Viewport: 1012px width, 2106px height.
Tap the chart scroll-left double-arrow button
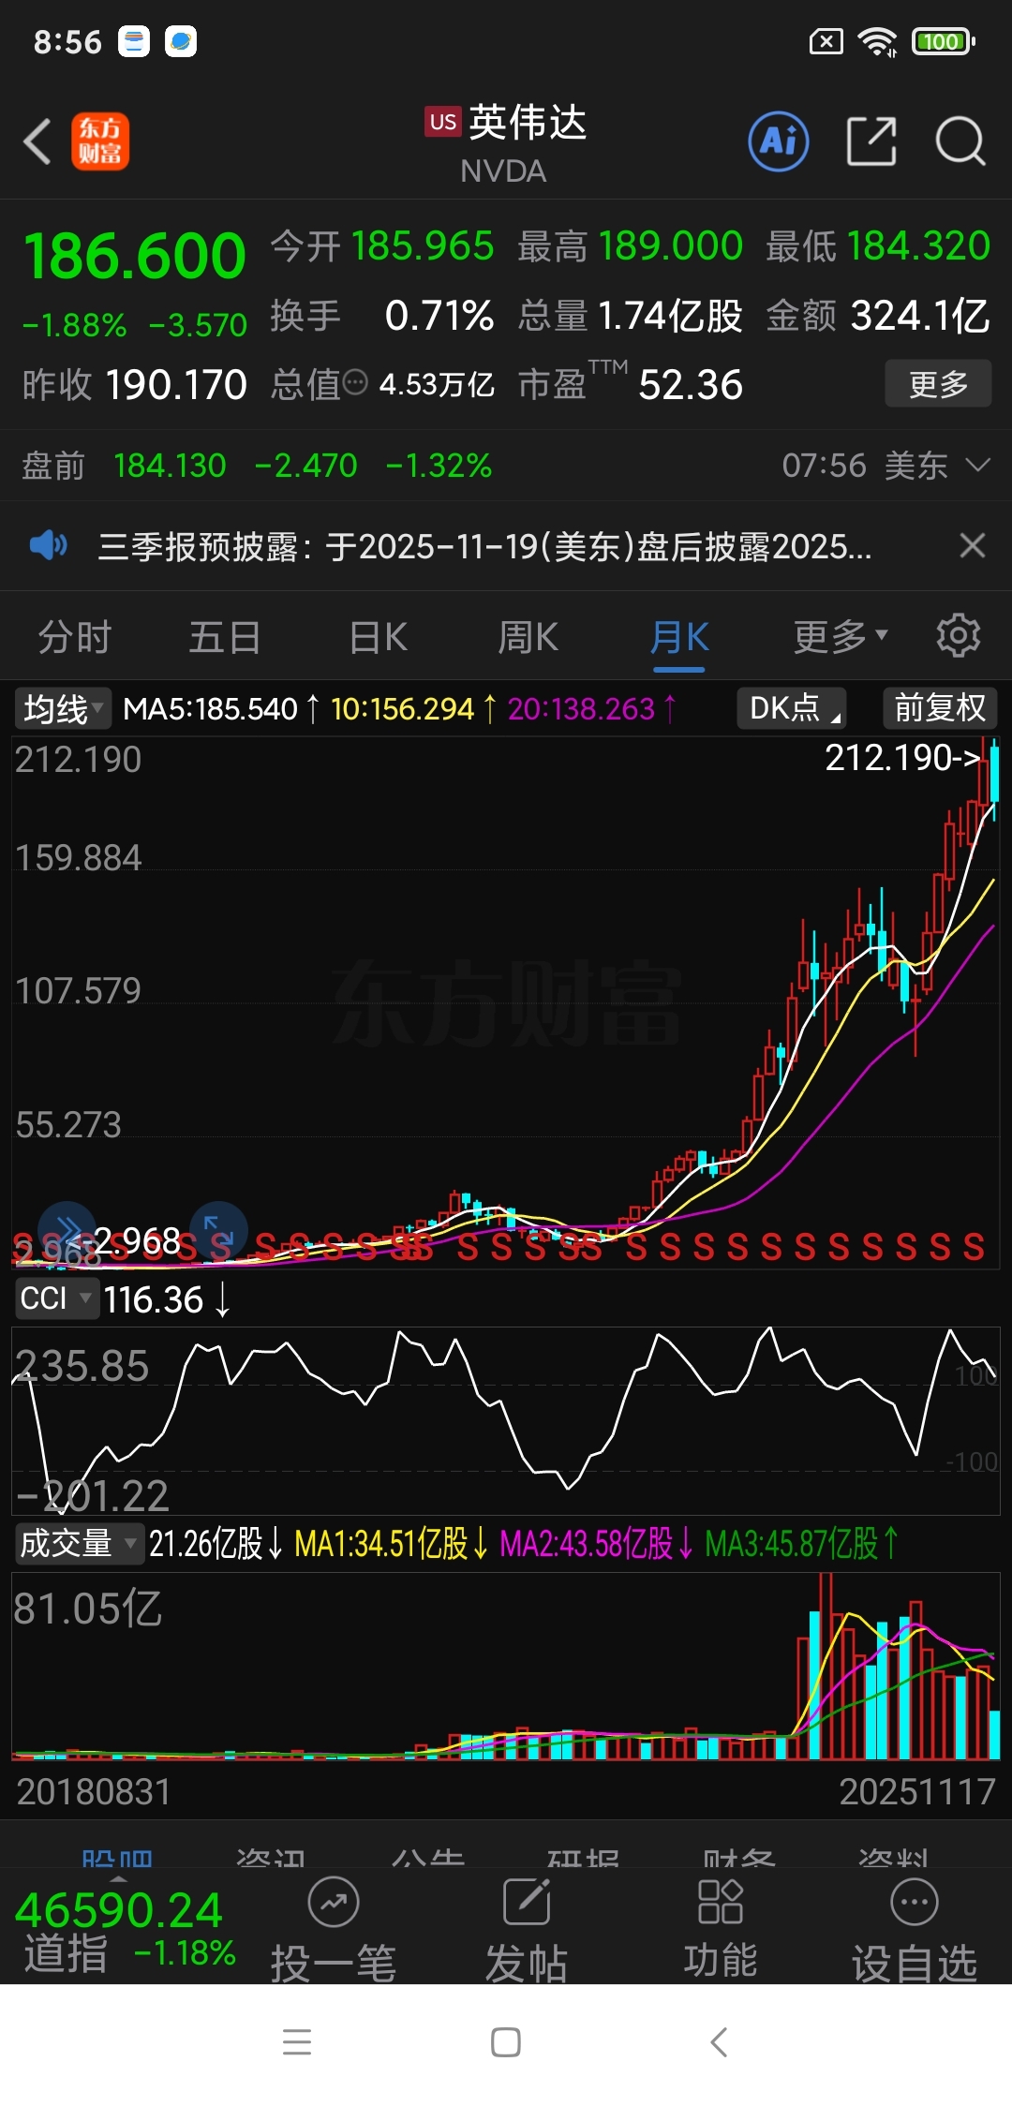pos(67,1230)
